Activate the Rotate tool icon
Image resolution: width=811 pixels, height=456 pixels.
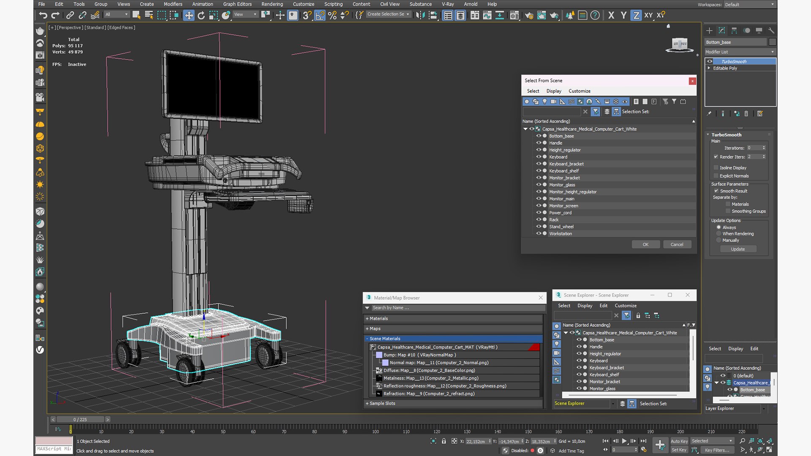[201, 15]
